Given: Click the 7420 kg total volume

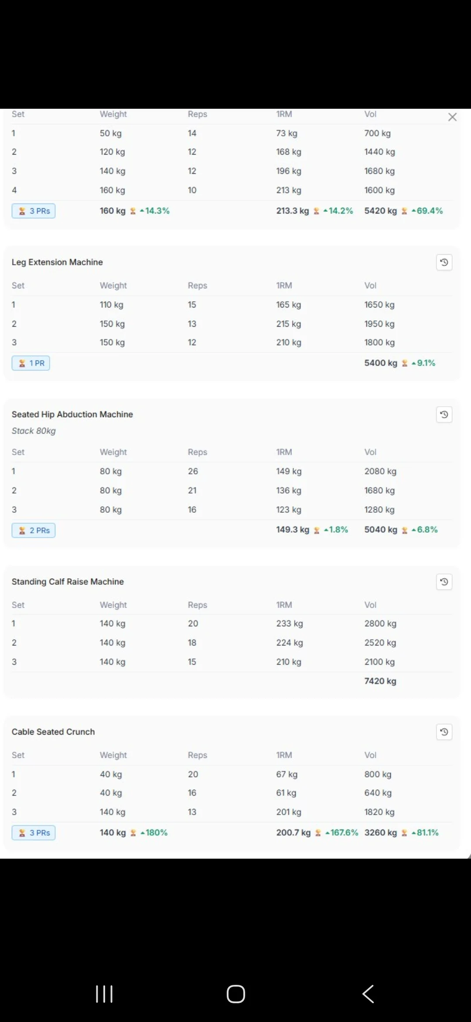Looking at the screenshot, I should [380, 681].
